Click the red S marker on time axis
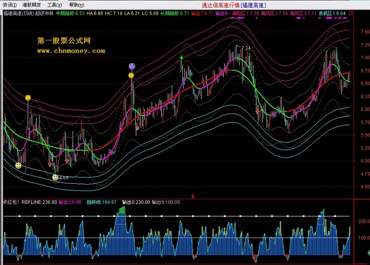 tap(193, 196)
